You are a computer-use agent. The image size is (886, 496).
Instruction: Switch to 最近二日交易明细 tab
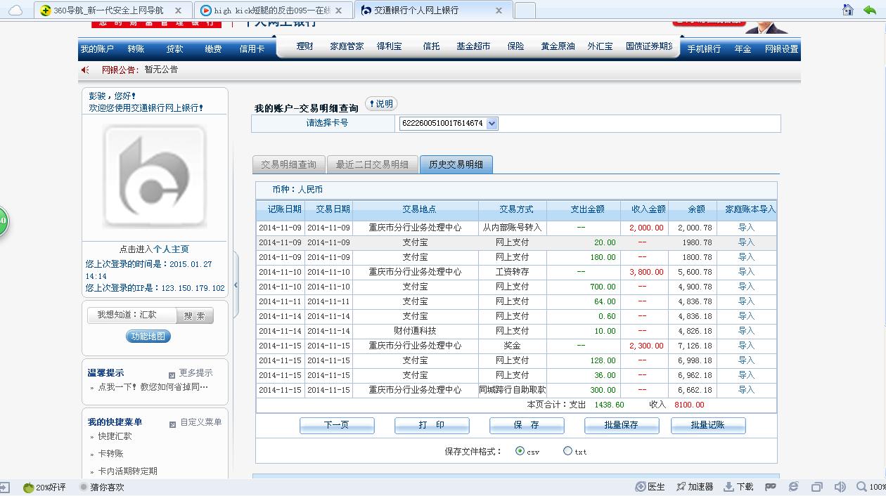[372, 164]
